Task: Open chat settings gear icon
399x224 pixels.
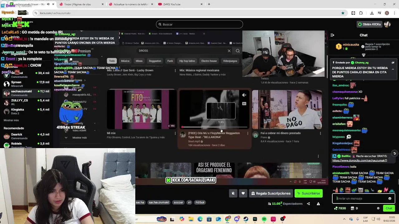Action: click(x=378, y=208)
